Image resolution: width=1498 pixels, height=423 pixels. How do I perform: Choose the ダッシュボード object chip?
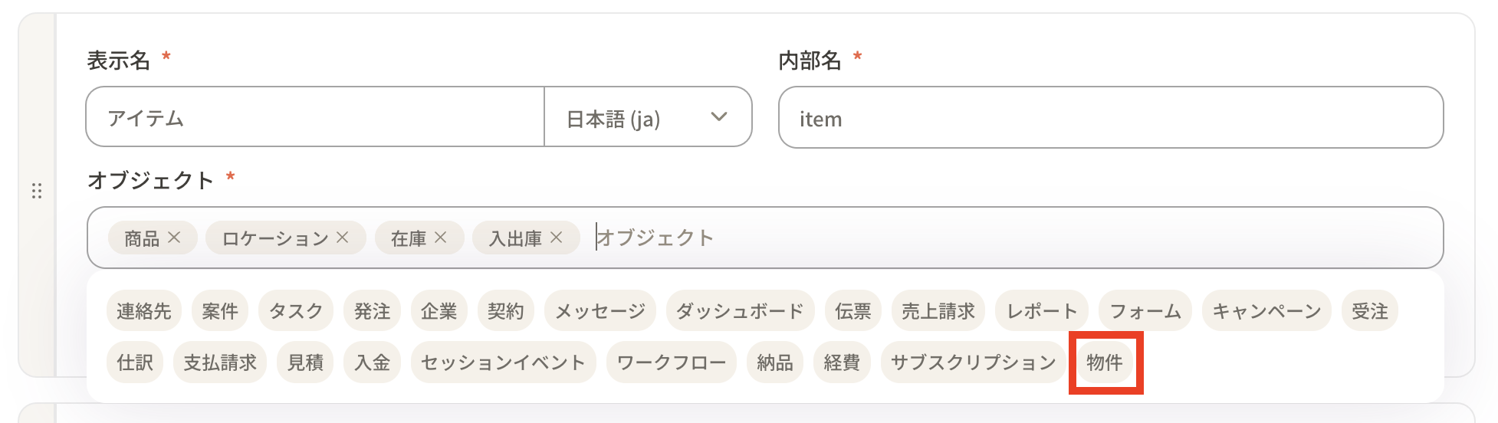click(x=740, y=311)
